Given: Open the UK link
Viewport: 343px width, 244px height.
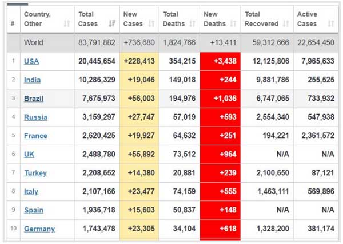Looking at the screenshot, I should (29, 154).
